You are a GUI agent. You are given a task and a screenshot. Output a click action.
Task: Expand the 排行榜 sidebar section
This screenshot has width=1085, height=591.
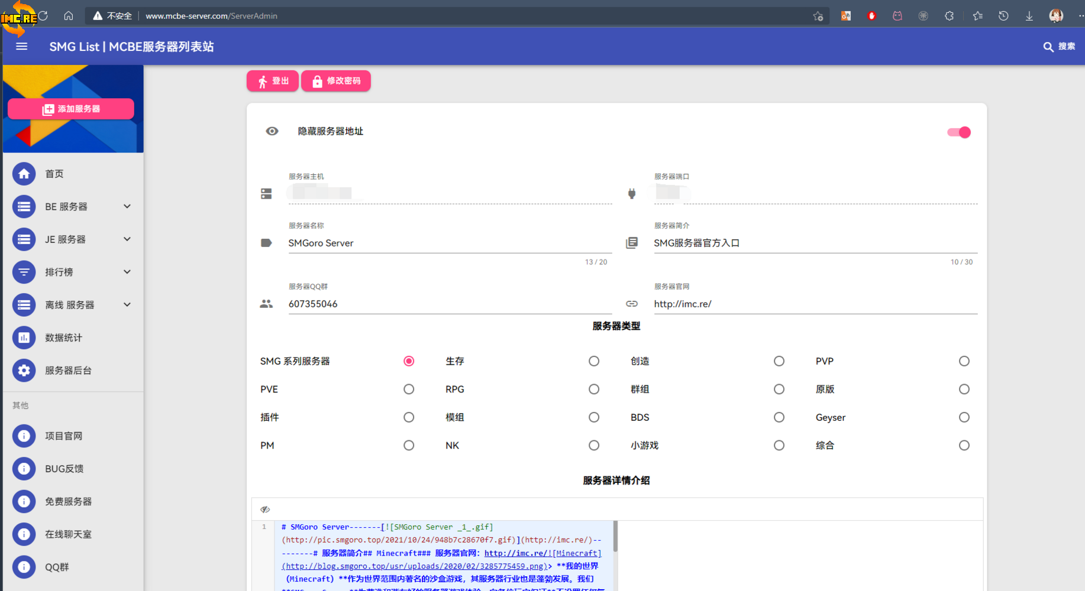[x=127, y=272]
